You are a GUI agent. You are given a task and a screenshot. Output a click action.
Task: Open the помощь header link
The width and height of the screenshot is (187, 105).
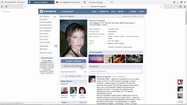133,11
